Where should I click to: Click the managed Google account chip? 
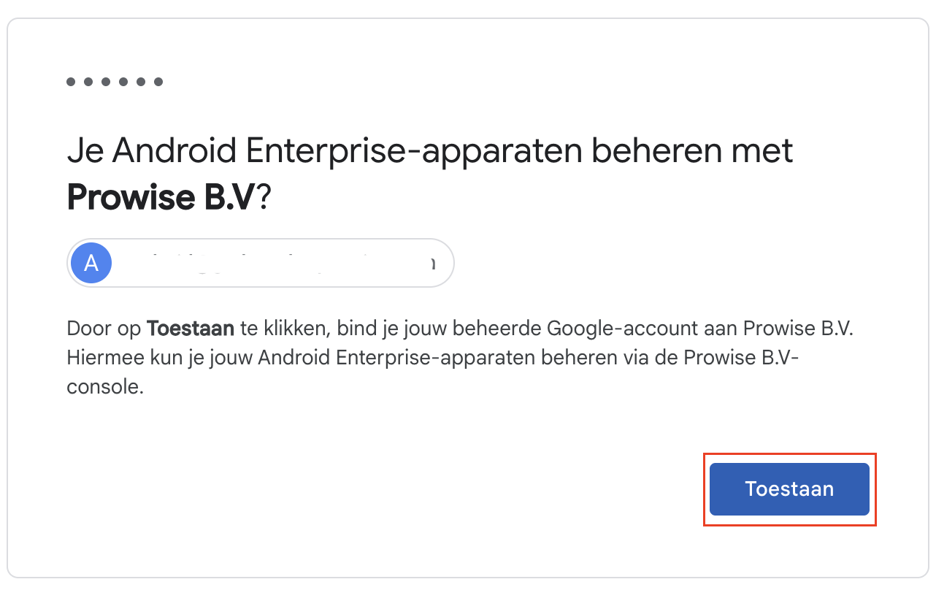pyautogui.click(x=260, y=263)
